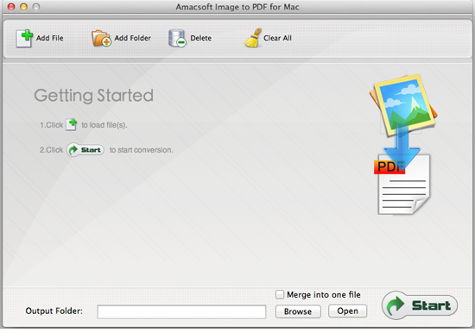The width and height of the screenshot is (475, 333).
Task: Click the Output Folder path field
Action: pos(181,311)
